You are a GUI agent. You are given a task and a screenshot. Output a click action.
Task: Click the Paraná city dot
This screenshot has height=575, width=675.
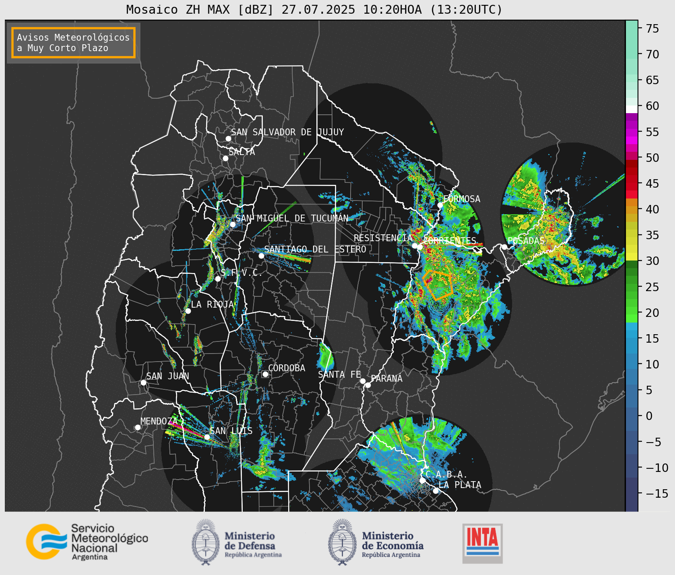coord(368,385)
